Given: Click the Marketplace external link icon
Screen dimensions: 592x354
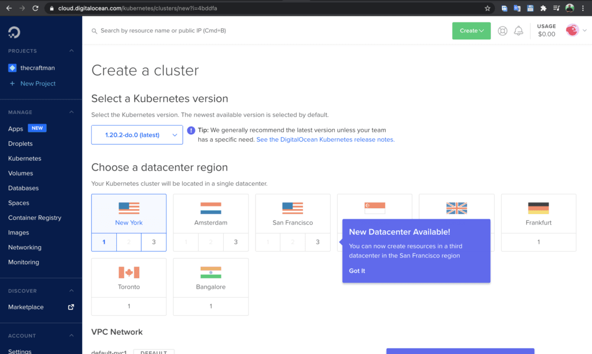Looking at the screenshot, I should point(71,307).
